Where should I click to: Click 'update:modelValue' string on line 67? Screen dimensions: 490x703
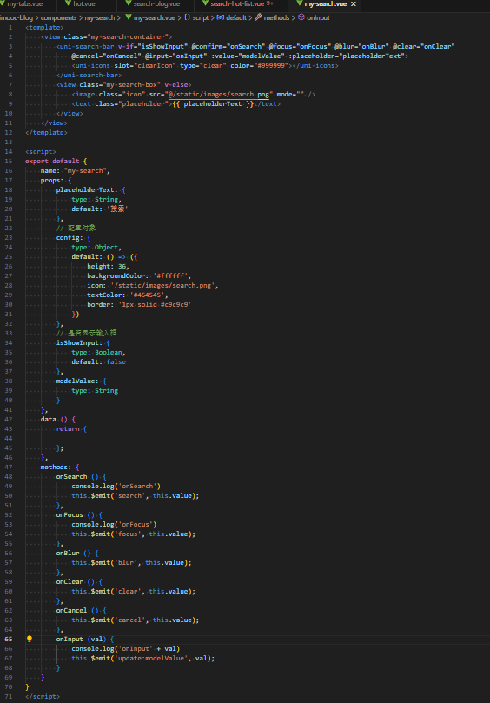pos(151,658)
